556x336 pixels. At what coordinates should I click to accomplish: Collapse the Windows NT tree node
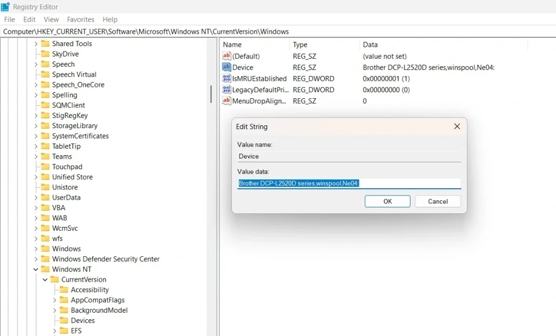tap(36, 269)
